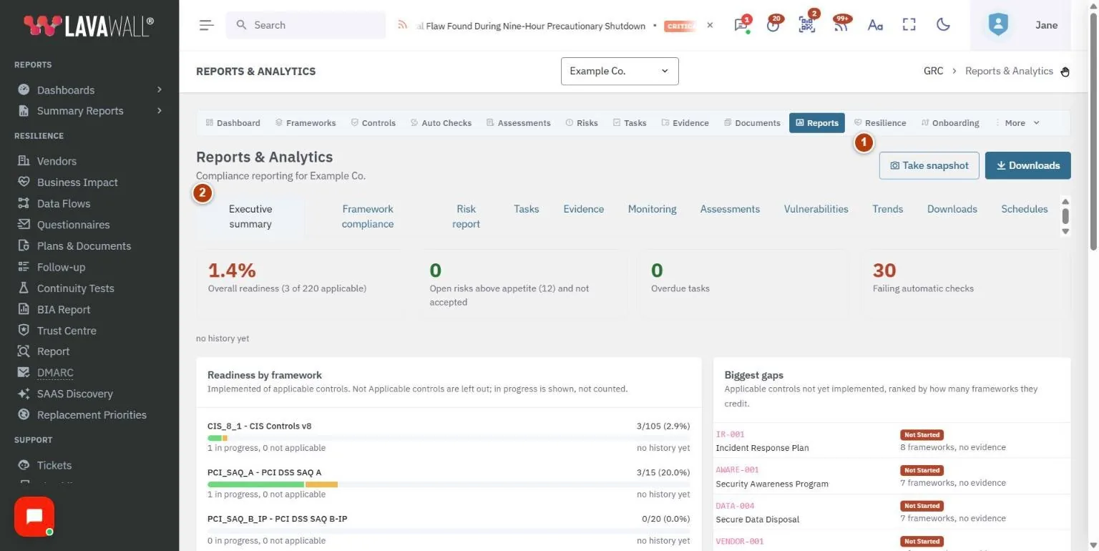This screenshot has width=1099, height=551.
Task: Click the Questionnaires envelope icon
Action: pos(24,225)
